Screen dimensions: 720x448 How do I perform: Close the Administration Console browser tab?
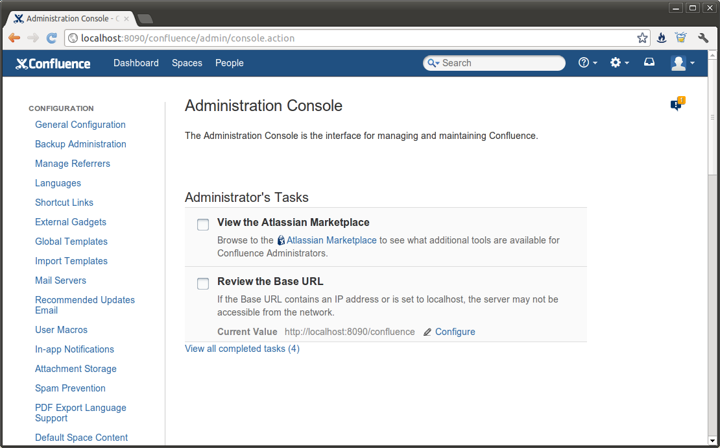(126, 19)
